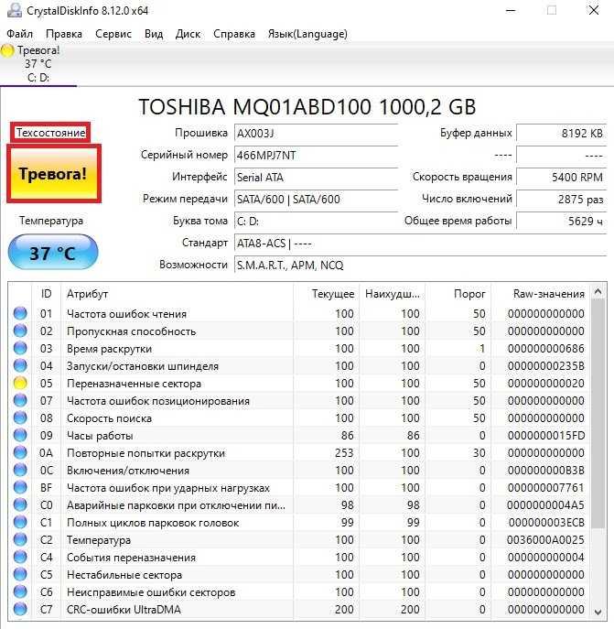This screenshot has width=614, height=629.
Task: Open the Язык(Language) menu
Action: [x=307, y=34]
